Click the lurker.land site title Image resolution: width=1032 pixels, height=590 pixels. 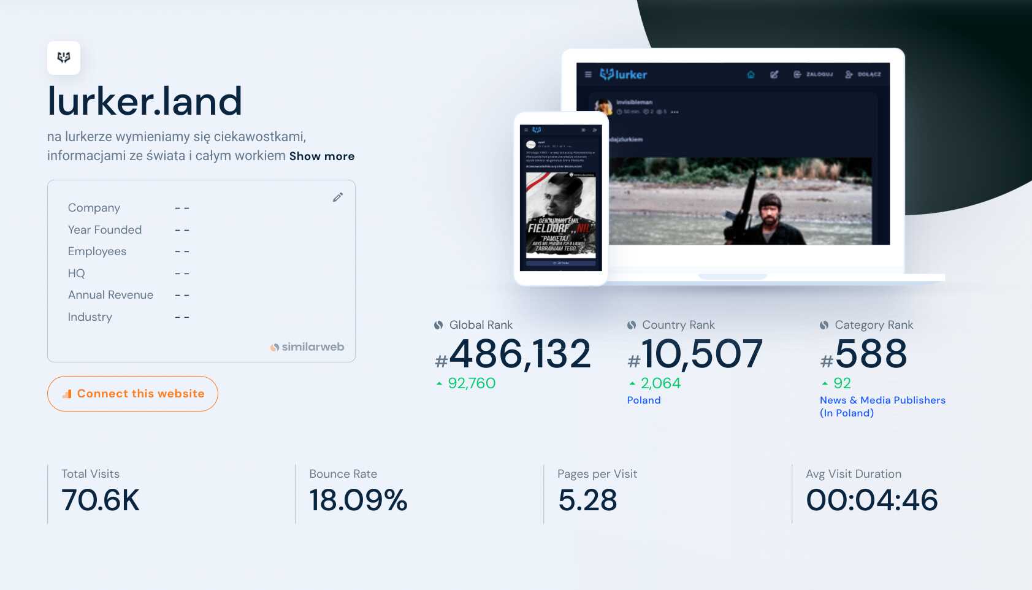[145, 101]
